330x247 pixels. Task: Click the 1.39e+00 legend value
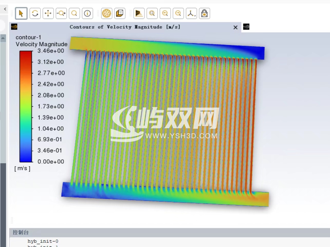pyautogui.click(x=51, y=117)
